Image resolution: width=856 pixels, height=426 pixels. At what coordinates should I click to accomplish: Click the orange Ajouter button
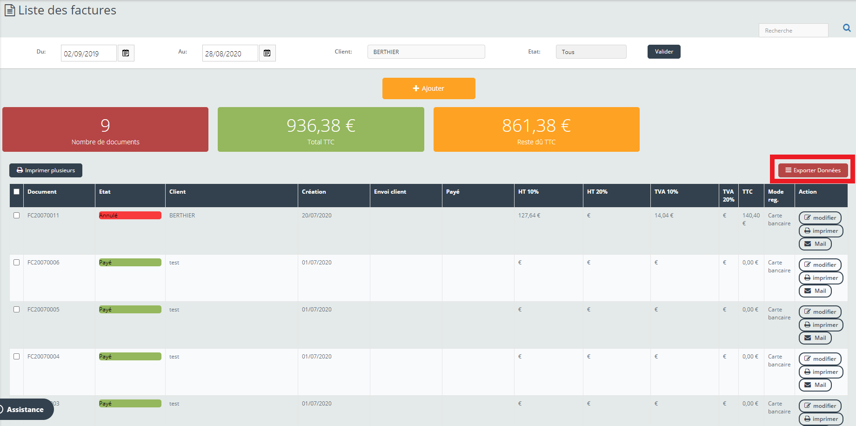(x=428, y=88)
